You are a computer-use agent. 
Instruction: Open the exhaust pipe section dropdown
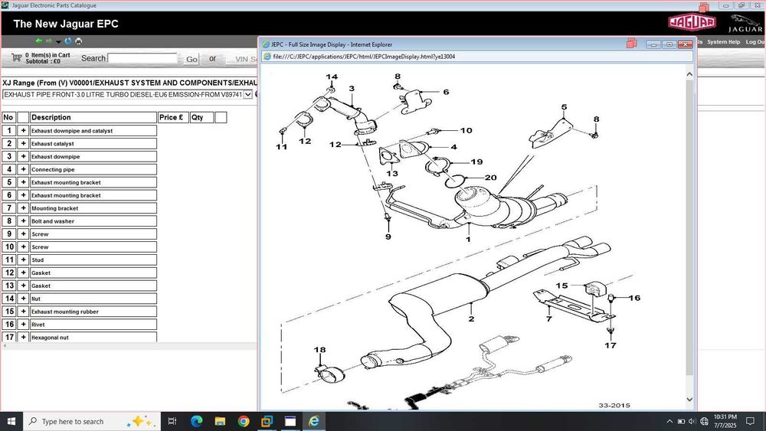[x=247, y=94]
